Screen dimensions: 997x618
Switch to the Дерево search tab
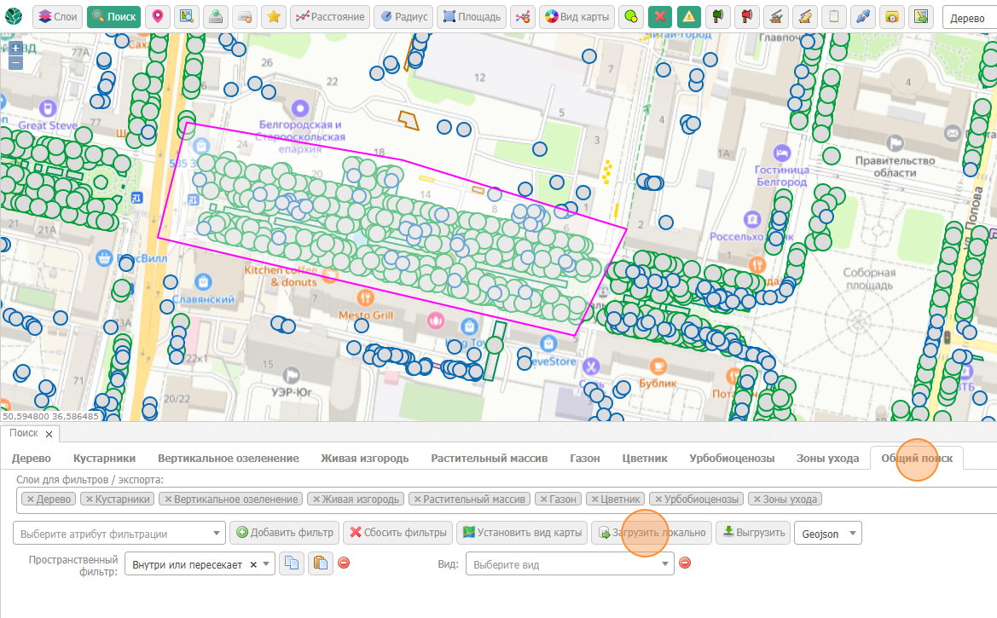click(32, 459)
